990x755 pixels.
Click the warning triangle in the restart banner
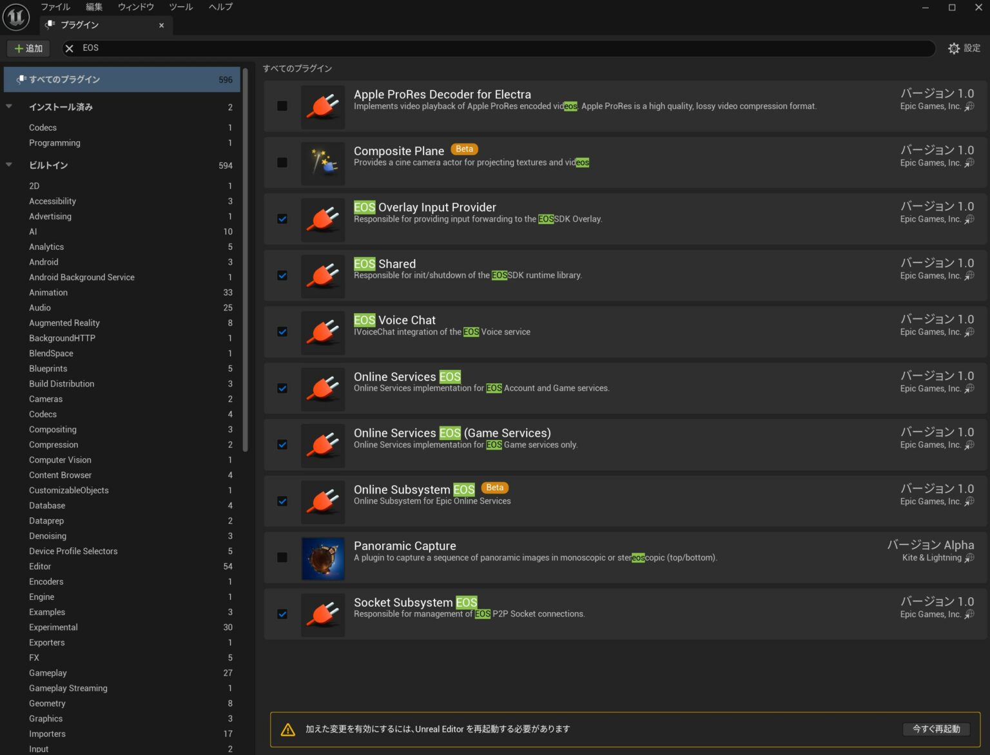(x=287, y=729)
